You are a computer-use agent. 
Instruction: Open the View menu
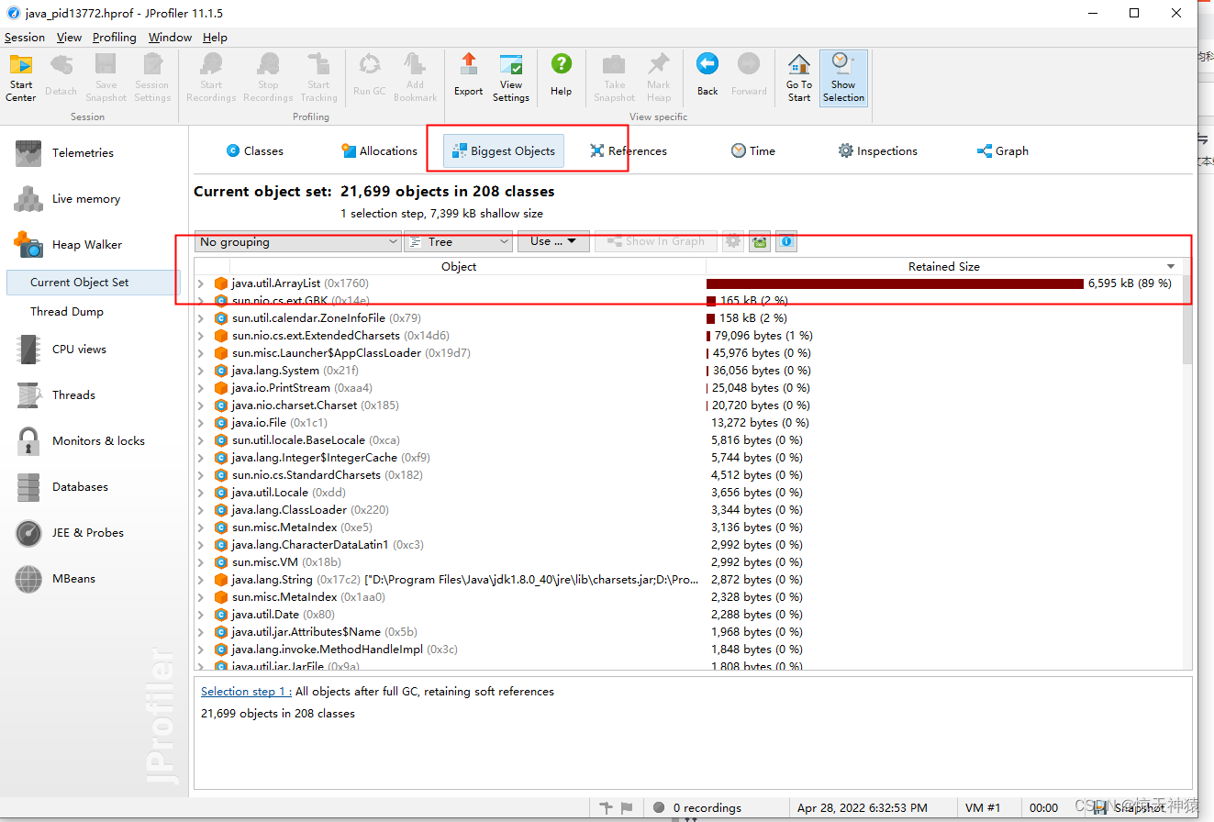click(69, 38)
